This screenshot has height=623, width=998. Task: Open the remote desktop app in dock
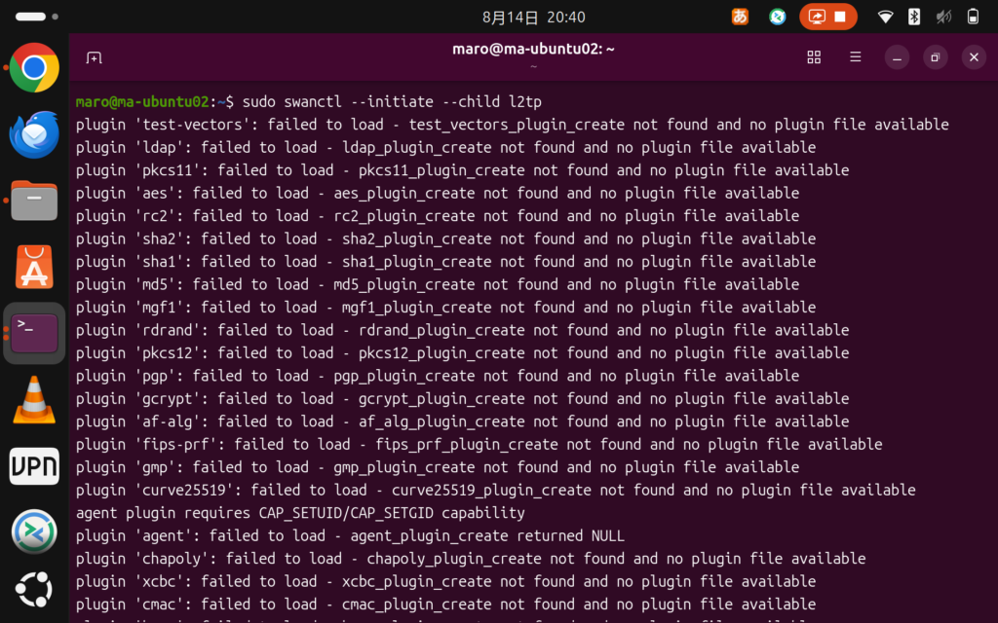click(x=34, y=532)
